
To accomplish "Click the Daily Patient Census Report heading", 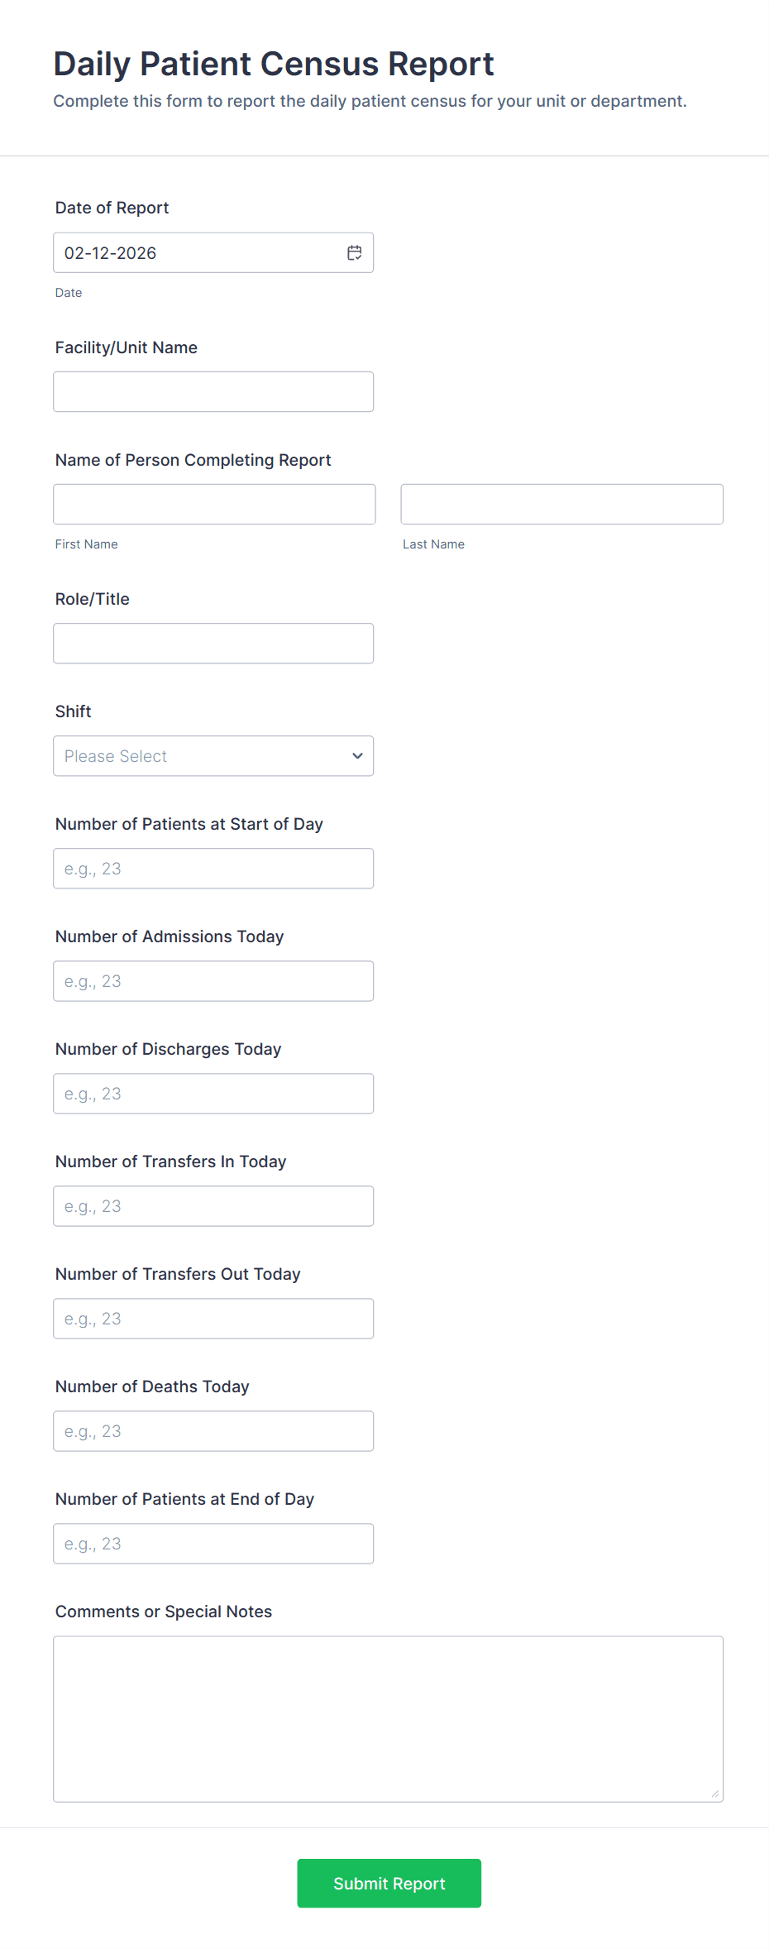I will click(x=274, y=65).
